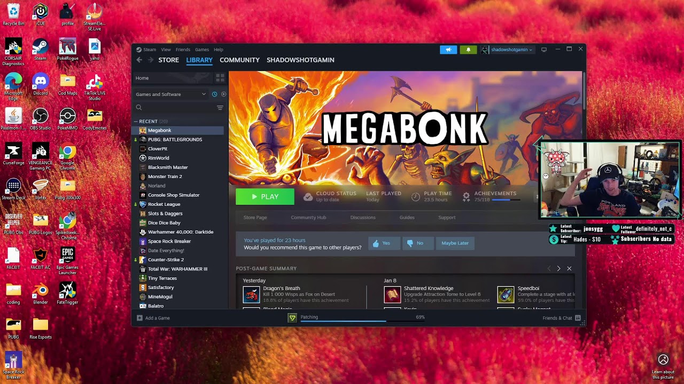This screenshot has height=384, width=684.
Task: Click the shadowshotgamin profile avatar
Action: click(485, 50)
